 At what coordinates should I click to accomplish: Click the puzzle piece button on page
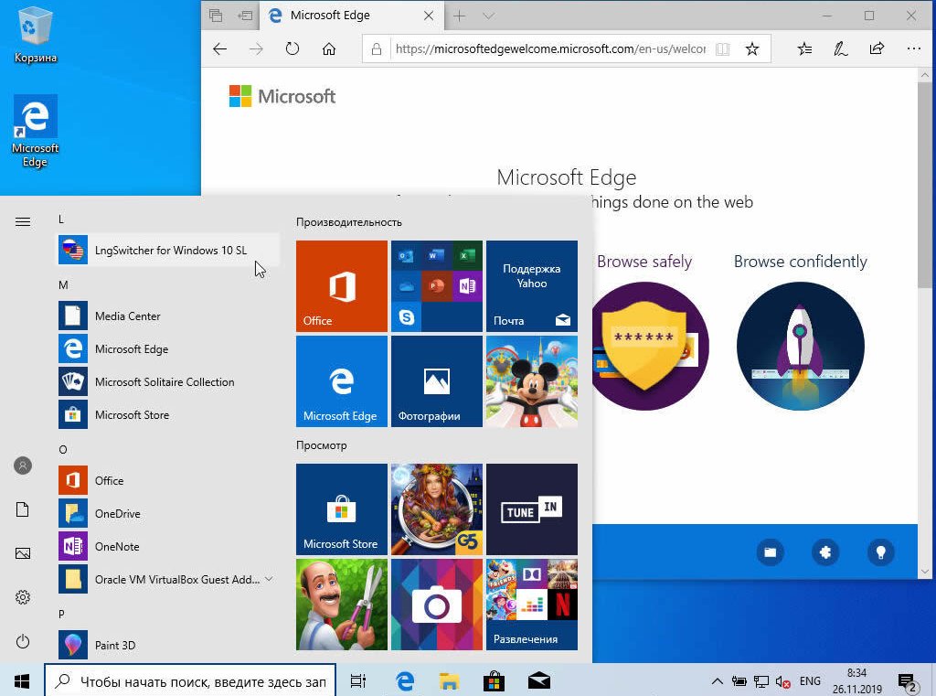coord(825,552)
